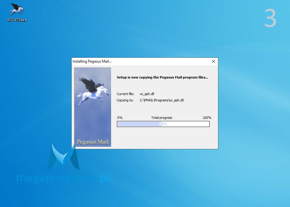Viewport: 290px width, 207px height.
Task: Click the 'Total progress' label
Action: coord(162,118)
